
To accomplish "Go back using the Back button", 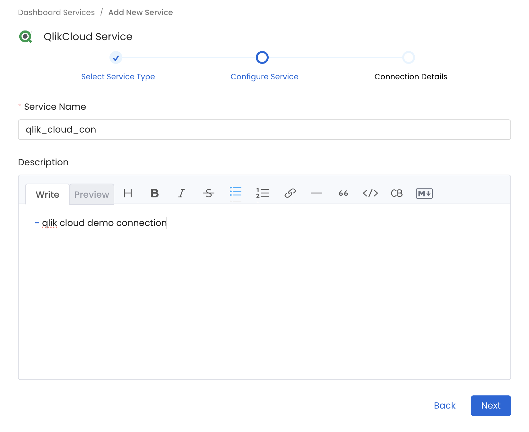I will coord(445,406).
